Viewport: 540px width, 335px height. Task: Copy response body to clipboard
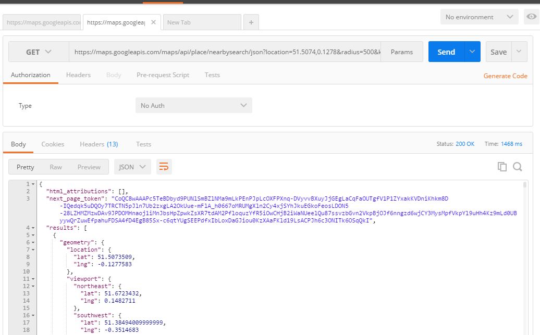coord(502,167)
